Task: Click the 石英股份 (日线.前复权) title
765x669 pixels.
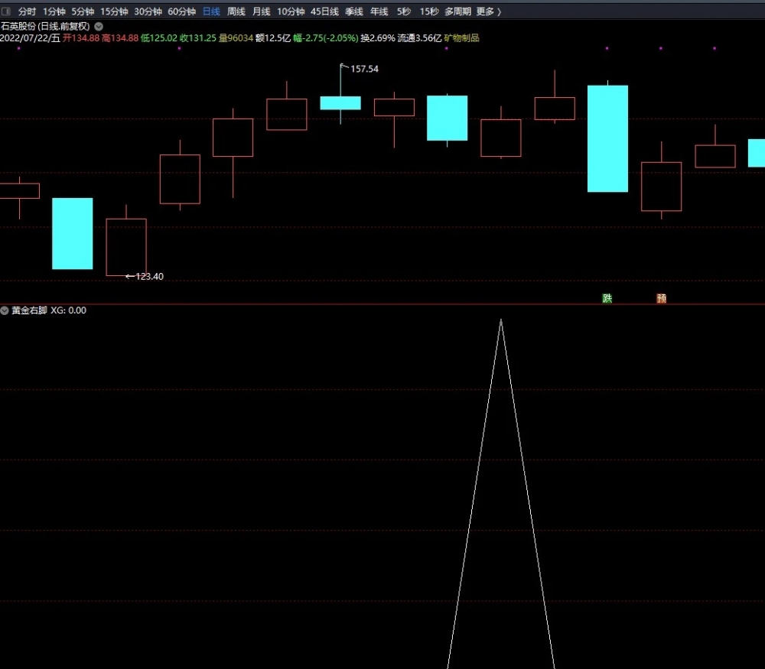Action: click(45, 26)
